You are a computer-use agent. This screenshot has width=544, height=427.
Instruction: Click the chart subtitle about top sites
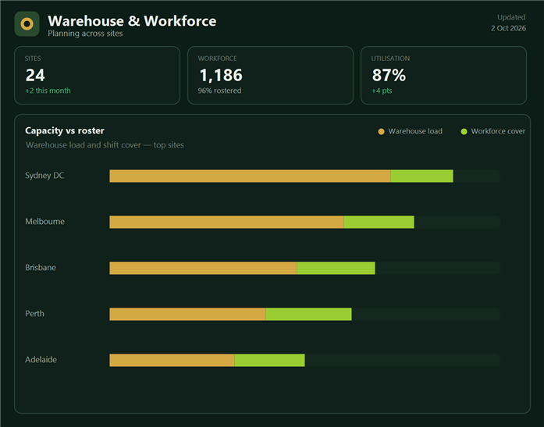pyautogui.click(x=105, y=145)
